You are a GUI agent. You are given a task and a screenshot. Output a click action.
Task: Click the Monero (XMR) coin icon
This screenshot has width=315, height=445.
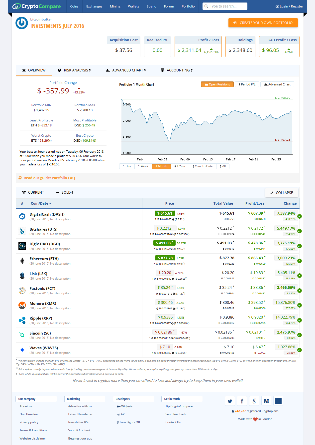pyautogui.click(x=22, y=305)
